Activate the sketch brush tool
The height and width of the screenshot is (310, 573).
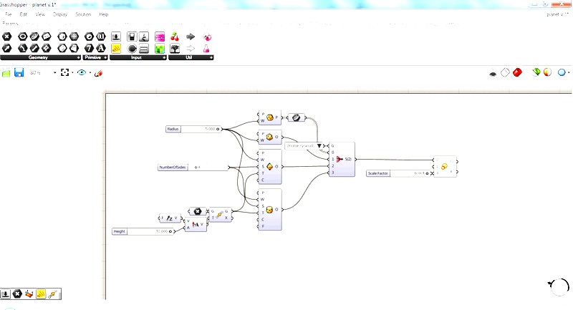click(98, 73)
